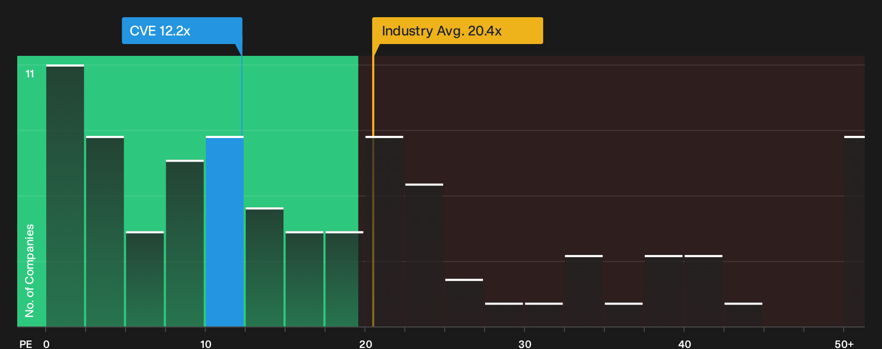Click the 'No. of Companies' axis label
Screen dimensions: 882x349
[30, 271]
